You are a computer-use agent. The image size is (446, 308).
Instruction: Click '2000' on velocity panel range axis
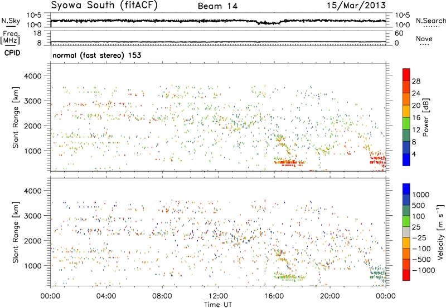(x=33, y=241)
